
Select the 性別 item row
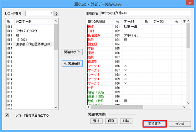click(136, 57)
